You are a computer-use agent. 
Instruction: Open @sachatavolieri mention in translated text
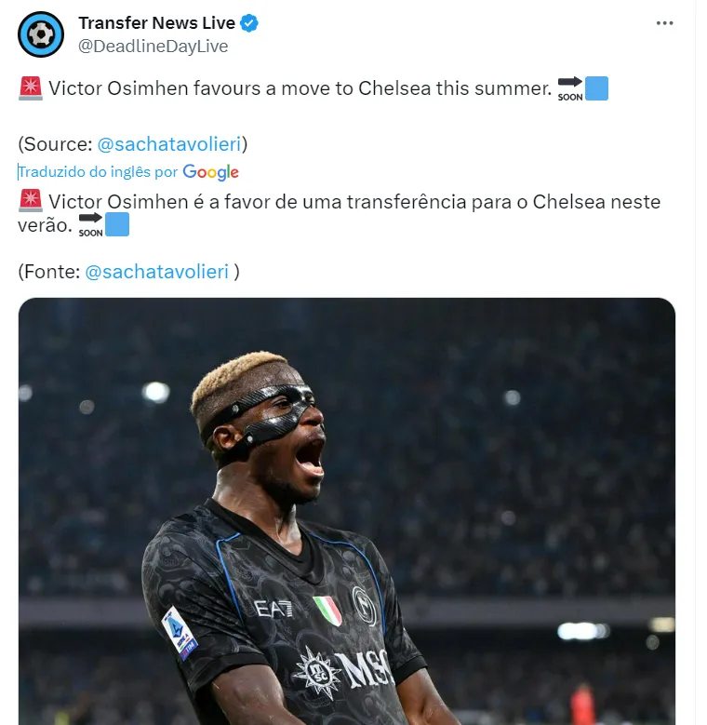(156, 272)
